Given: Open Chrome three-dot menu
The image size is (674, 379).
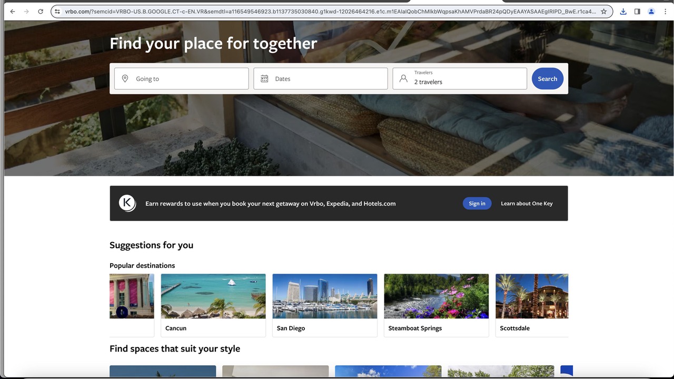Looking at the screenshot, I should 665,12.
